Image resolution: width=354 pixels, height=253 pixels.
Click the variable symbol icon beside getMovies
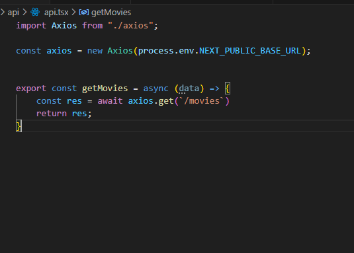click(84, 13)
